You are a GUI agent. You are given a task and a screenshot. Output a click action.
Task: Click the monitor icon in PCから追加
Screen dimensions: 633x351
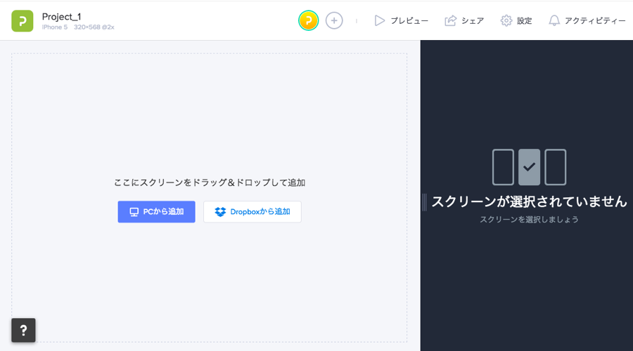134,212
